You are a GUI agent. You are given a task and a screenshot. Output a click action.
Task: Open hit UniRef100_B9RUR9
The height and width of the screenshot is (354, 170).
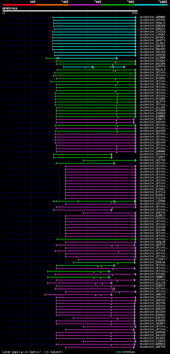152,26
